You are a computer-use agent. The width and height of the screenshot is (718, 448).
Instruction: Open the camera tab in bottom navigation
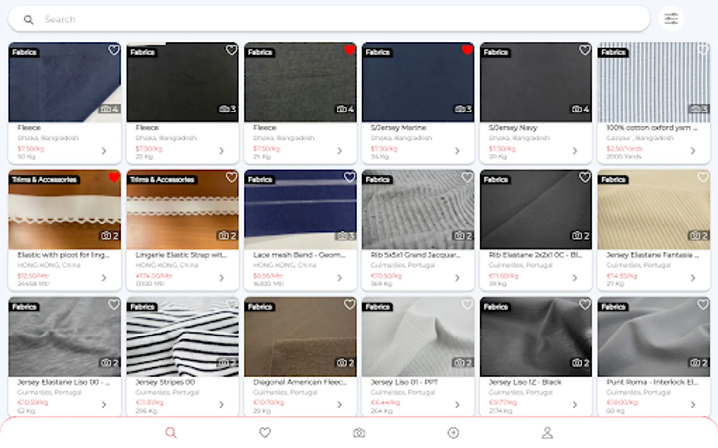[x=359, y=433]
